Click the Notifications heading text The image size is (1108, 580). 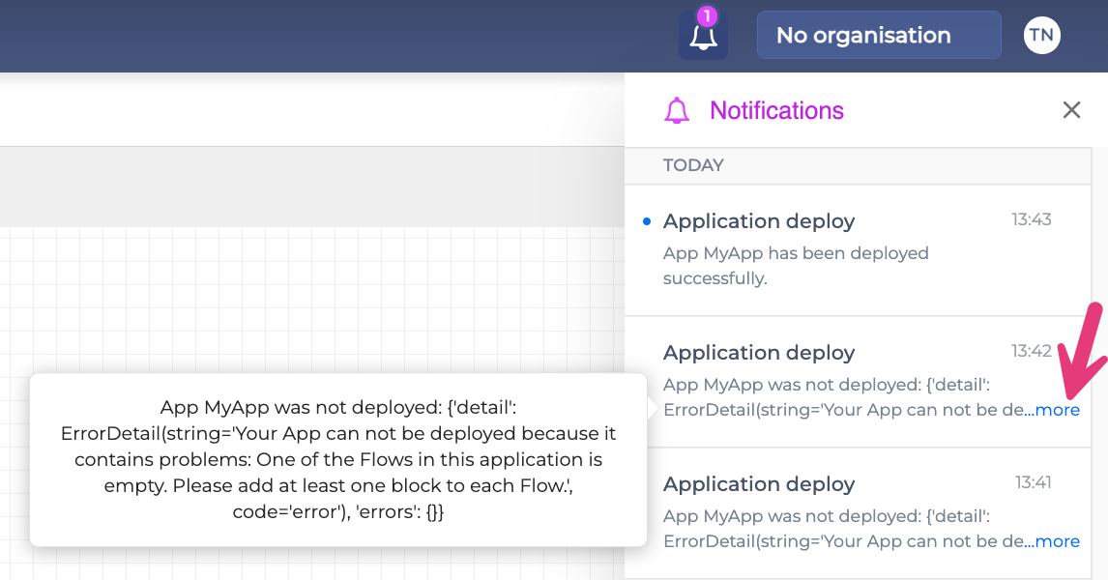(x=776, y=111)
